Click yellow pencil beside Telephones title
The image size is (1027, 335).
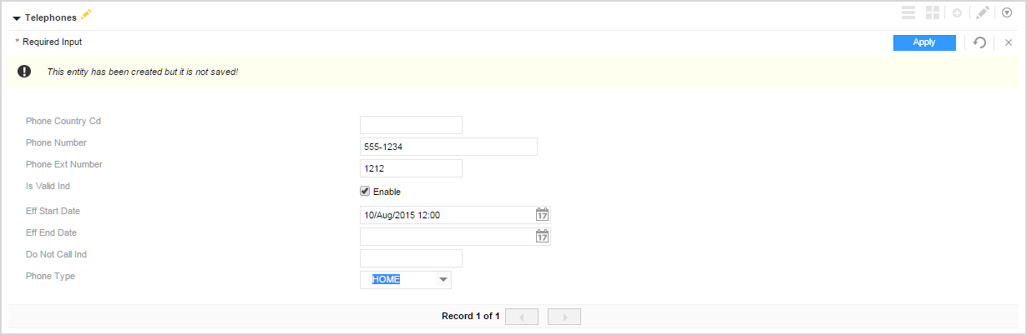tap(86, 14)
